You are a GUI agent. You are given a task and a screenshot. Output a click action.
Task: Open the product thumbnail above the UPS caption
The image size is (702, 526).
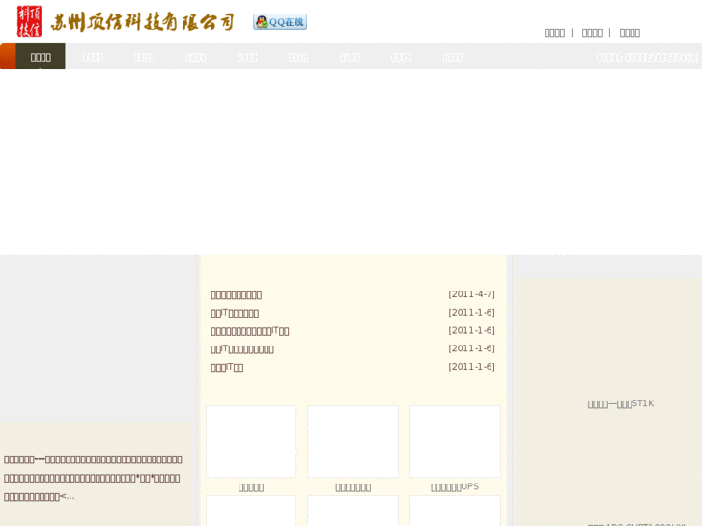coord(456,442)
